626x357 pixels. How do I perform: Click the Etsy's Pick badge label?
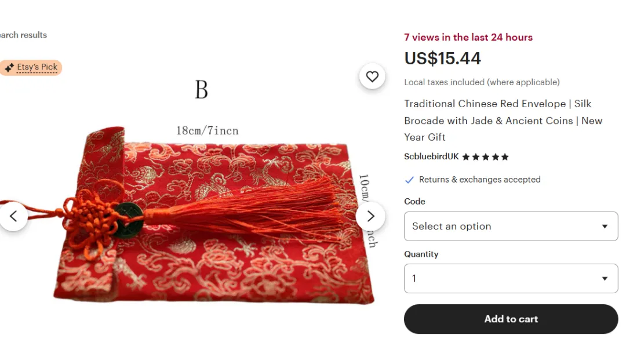coord(37,67)
